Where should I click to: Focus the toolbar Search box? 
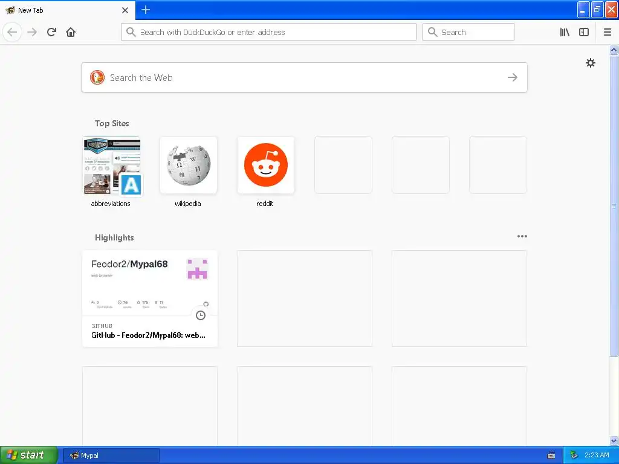pos(468,32)
